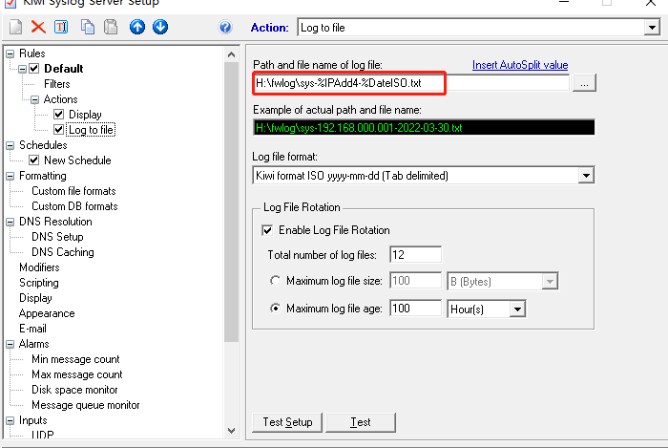Screen dimensions: 668x448
Task: Select Filters in the tree
Action: coord(57,84)
